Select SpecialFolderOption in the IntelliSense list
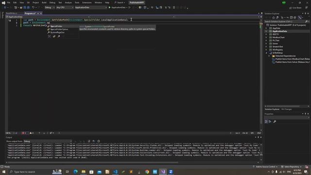 click(63, 29)
